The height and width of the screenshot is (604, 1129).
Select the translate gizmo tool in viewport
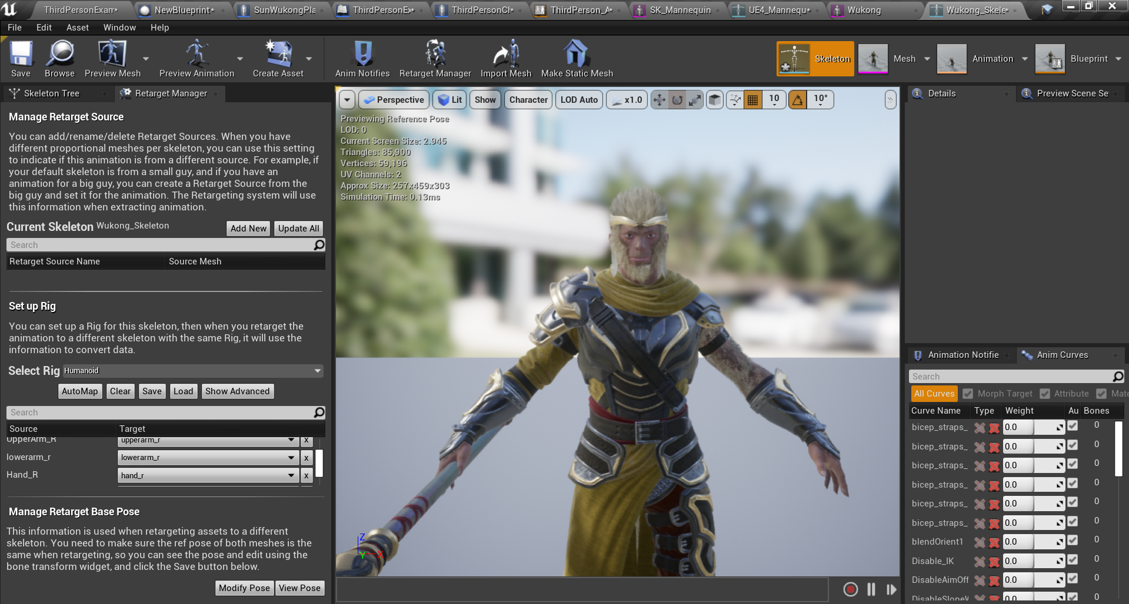tap(660, 100)
